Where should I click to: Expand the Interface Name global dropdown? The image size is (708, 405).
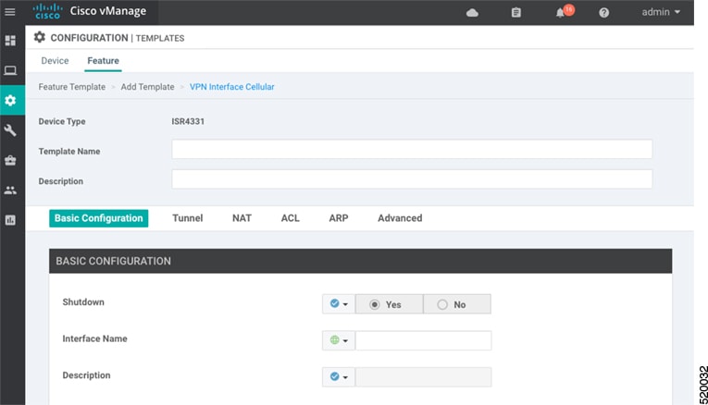(x=339, y=340)
